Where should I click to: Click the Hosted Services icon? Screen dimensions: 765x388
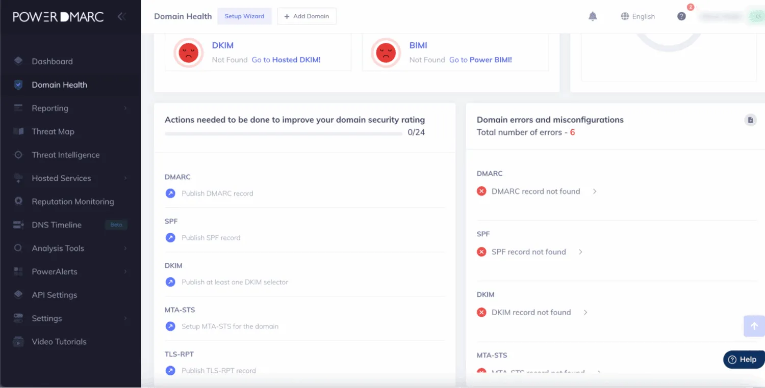[x=18, y=178]
